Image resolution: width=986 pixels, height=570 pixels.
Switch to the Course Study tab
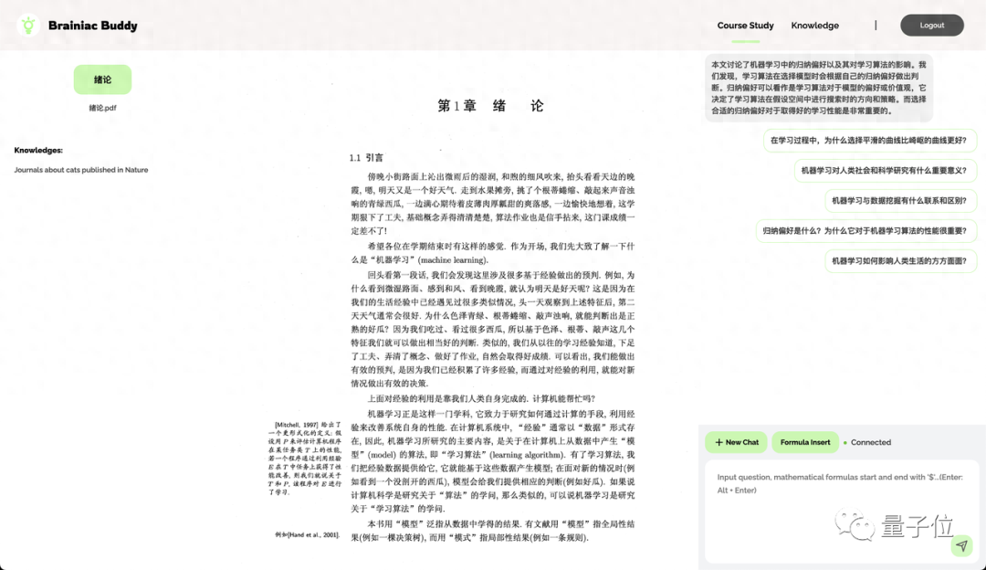[x=745, y=26]
